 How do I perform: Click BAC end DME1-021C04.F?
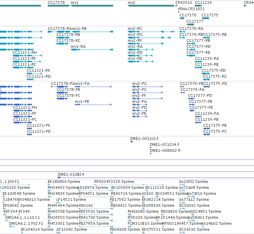click(x=151, y=148)
